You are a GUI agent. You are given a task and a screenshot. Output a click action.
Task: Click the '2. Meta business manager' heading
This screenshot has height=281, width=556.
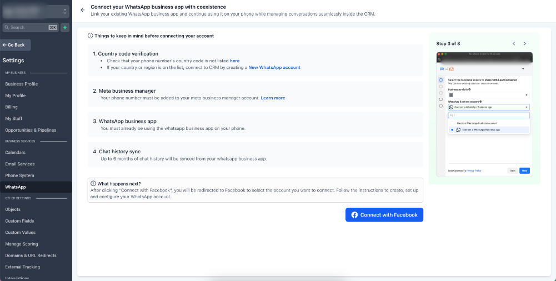124,91
